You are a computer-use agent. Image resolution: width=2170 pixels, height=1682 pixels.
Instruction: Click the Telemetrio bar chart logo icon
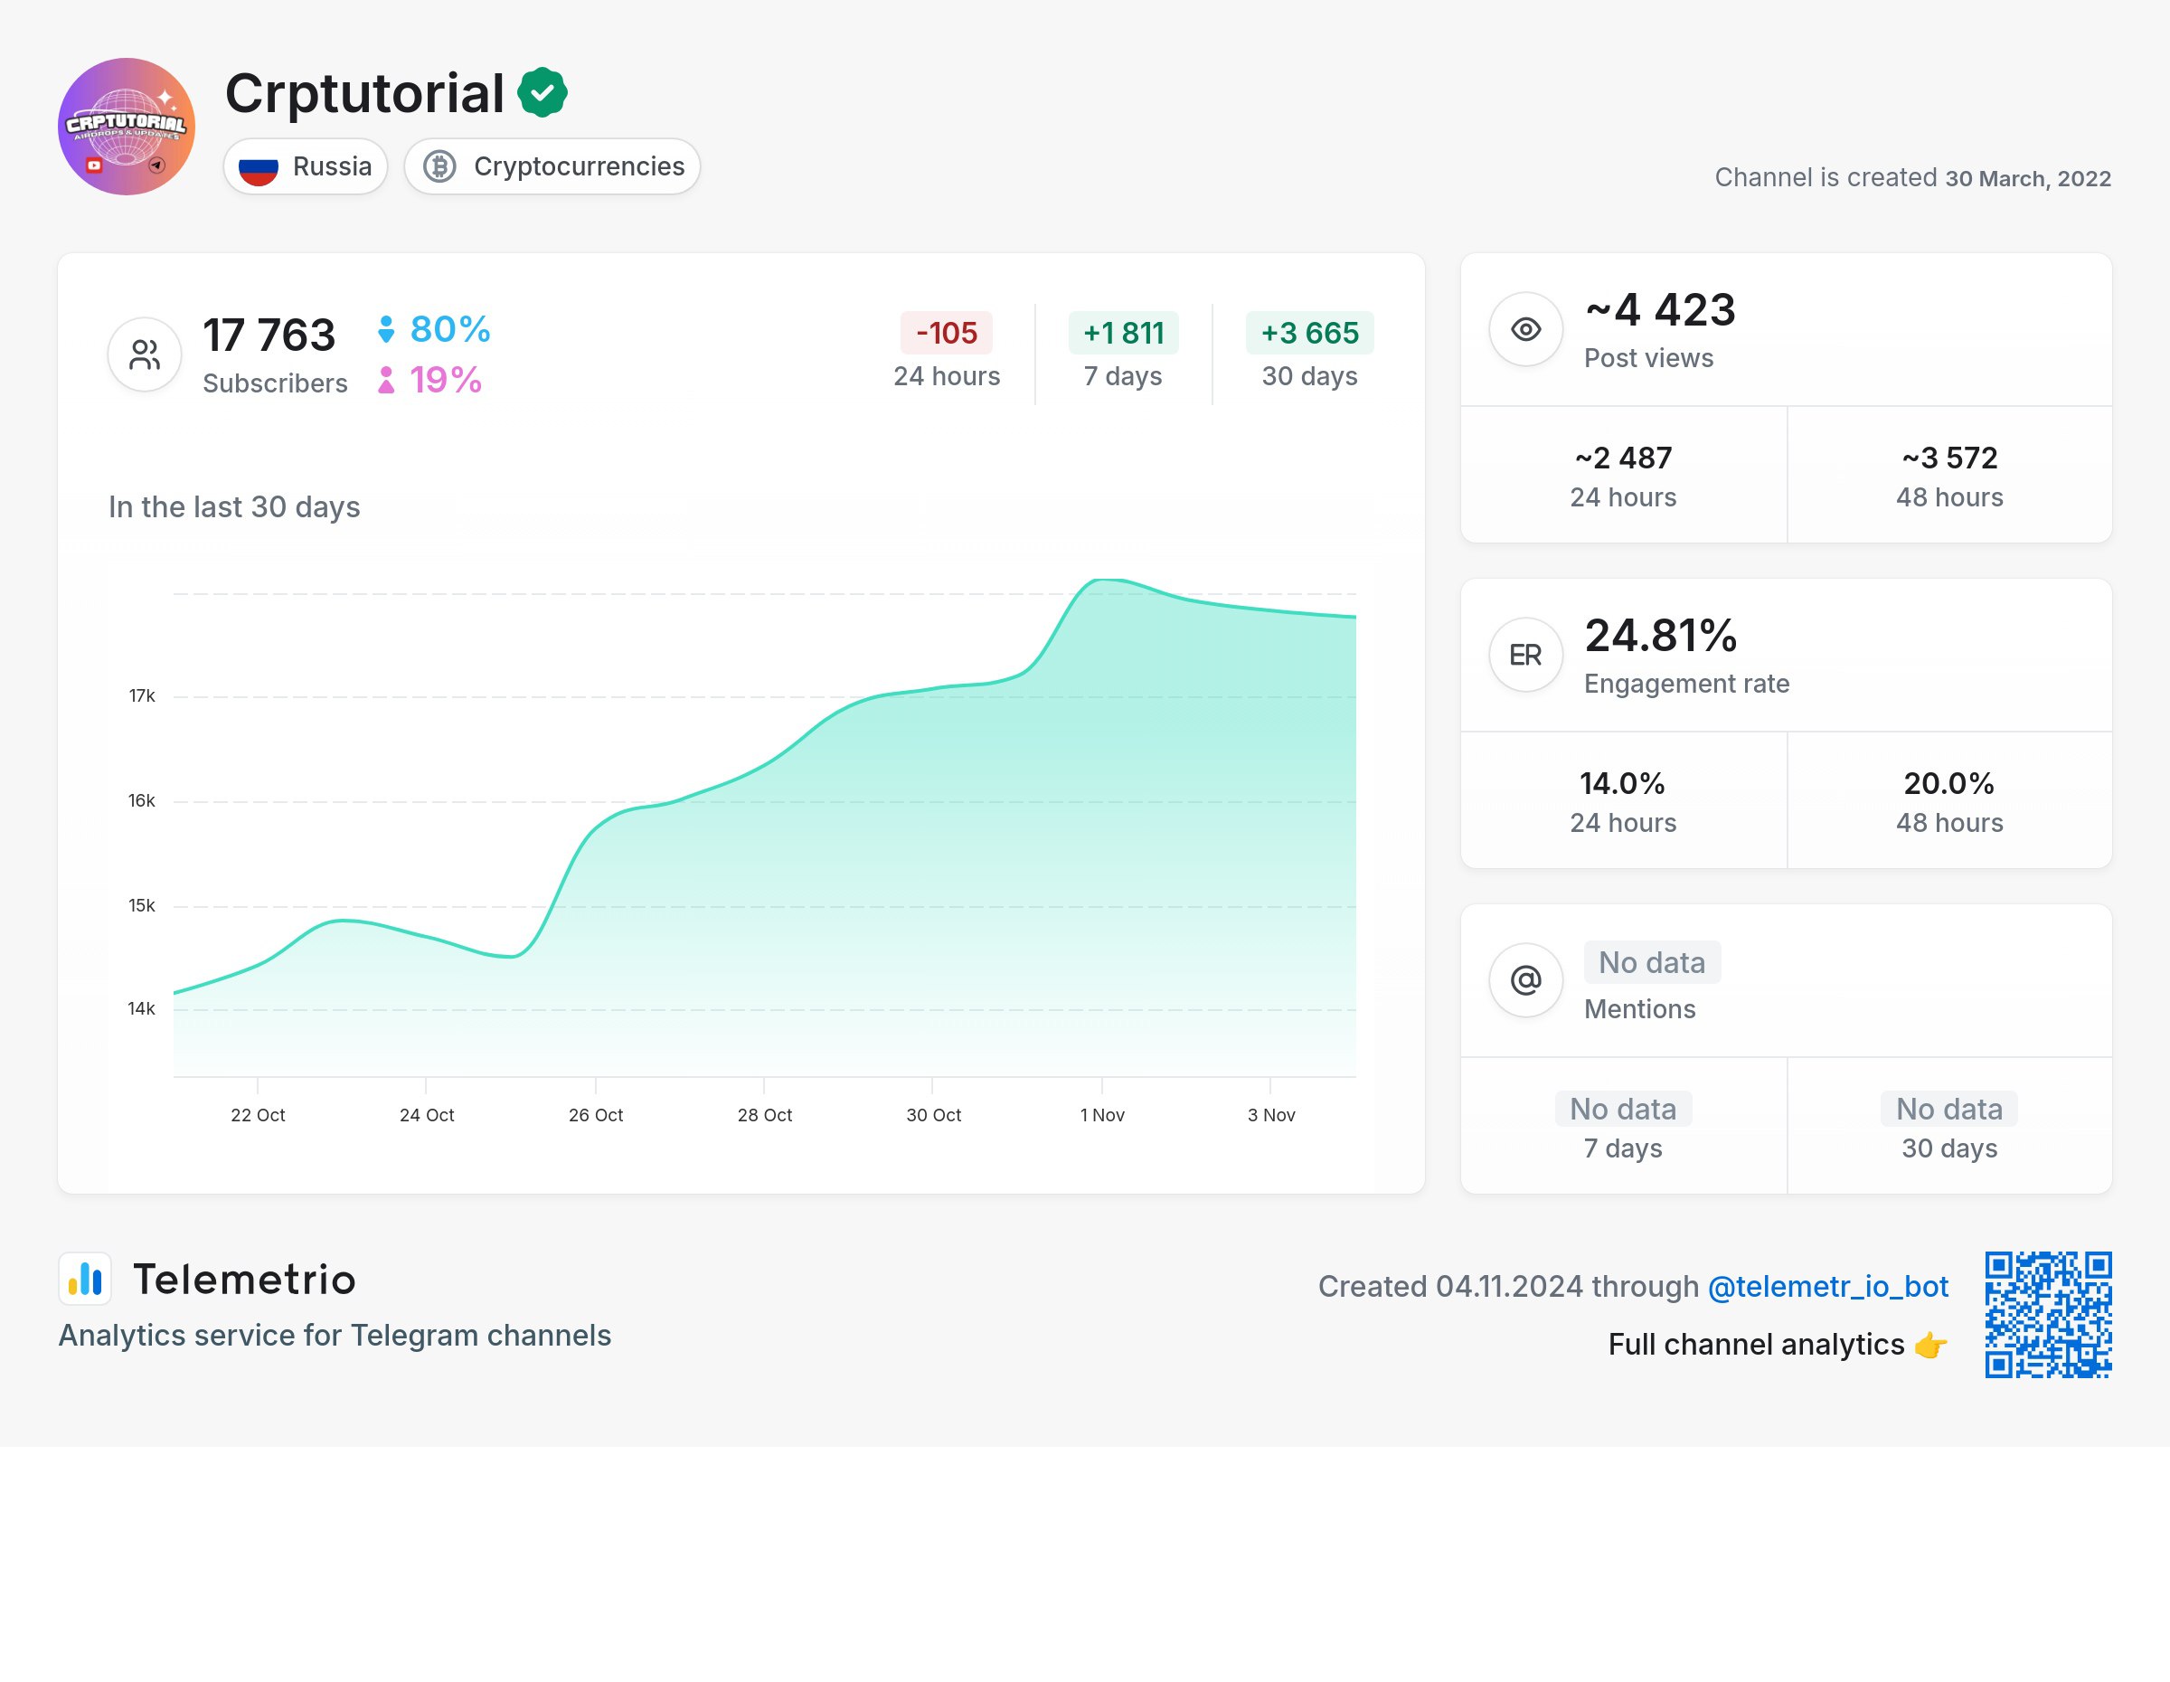(86, 1279)
